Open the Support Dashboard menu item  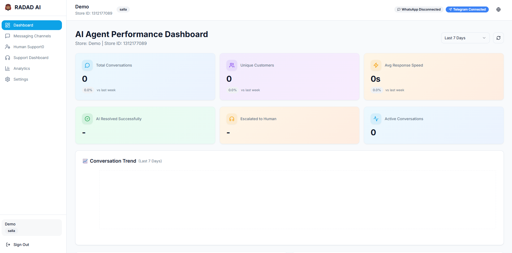click(31, 58)
